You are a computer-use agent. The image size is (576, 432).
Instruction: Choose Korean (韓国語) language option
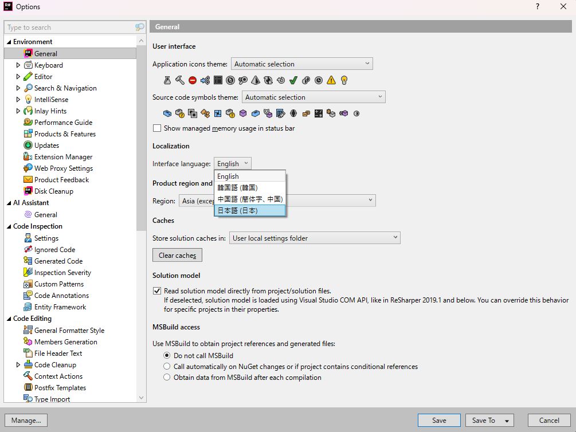point(250,187)
